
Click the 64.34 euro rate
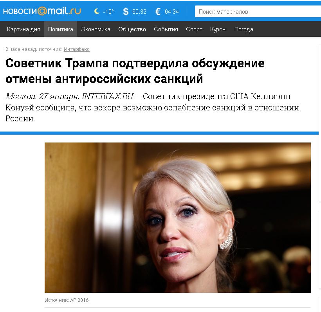[171, 12]
